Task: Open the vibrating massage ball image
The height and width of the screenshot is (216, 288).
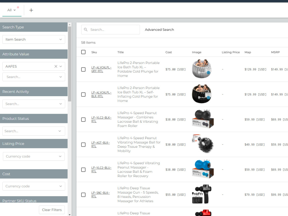Action: click(x=203, y=144)
